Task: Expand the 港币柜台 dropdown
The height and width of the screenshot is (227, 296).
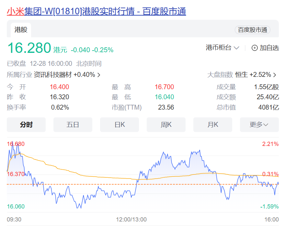Action: tap(222, 48)
